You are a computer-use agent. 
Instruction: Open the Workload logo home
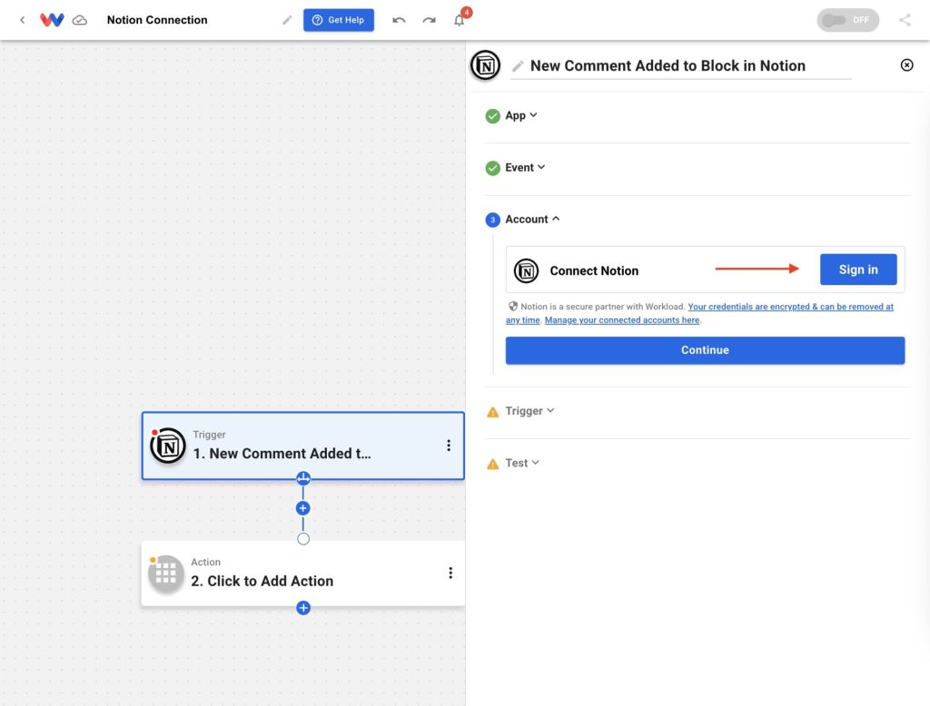(x=52, y=20)
